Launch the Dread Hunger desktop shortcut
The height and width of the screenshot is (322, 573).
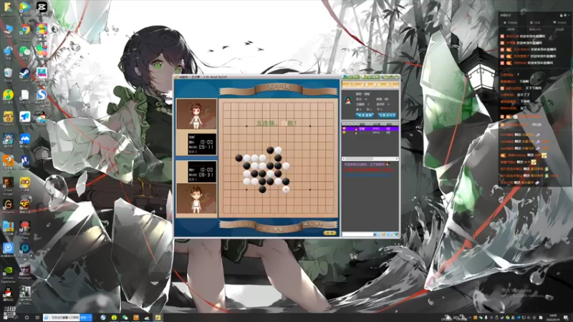pyautogui.click(x=8, y=182)
